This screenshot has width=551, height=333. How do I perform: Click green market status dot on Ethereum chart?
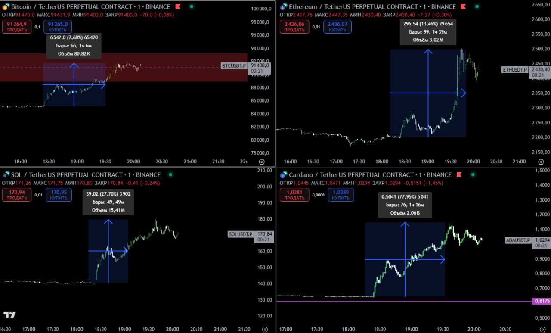click(x=477, y=7)
